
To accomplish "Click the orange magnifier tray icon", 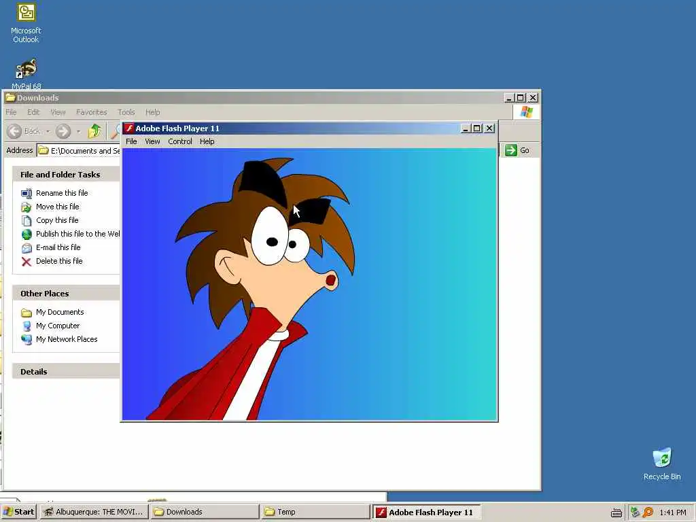I will pyautogui.click(x=648, y=512).
